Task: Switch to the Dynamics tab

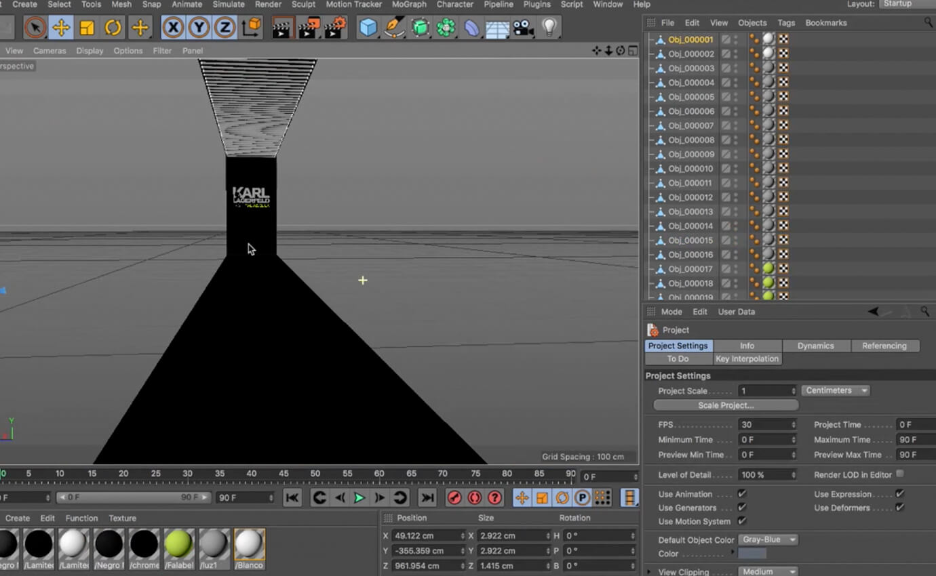Action: [x=815, y=346]
